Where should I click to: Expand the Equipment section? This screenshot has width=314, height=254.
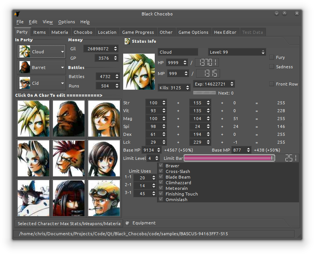click(144, 223)
